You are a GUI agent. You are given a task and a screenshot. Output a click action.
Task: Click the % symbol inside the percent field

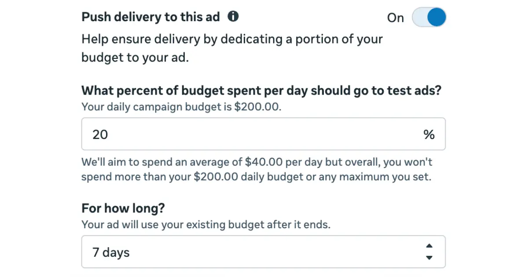(x=429, y=135)
